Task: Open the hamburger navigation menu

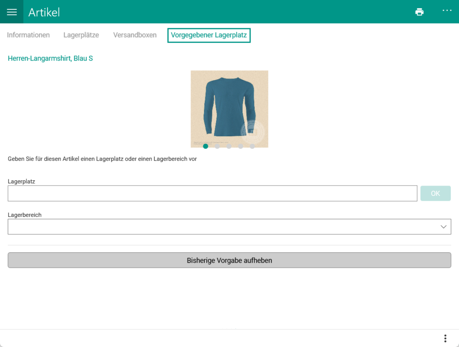Action: (x=12, y=12)
